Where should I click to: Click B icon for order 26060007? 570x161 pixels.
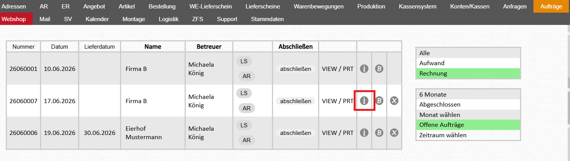pyautogui.click(x=379, y=101)
